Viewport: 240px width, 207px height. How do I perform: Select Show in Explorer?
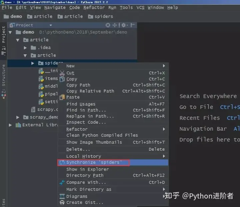[113, 169]
